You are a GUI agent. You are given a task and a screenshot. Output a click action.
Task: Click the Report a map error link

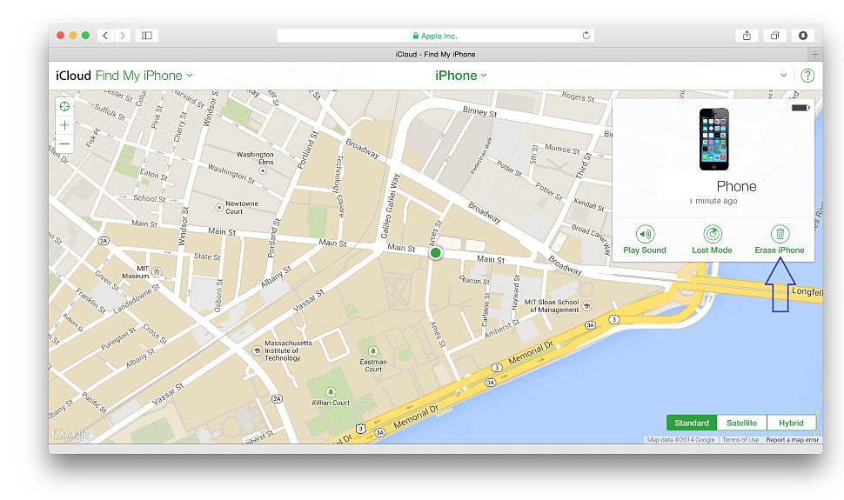[x=792, y=440]
